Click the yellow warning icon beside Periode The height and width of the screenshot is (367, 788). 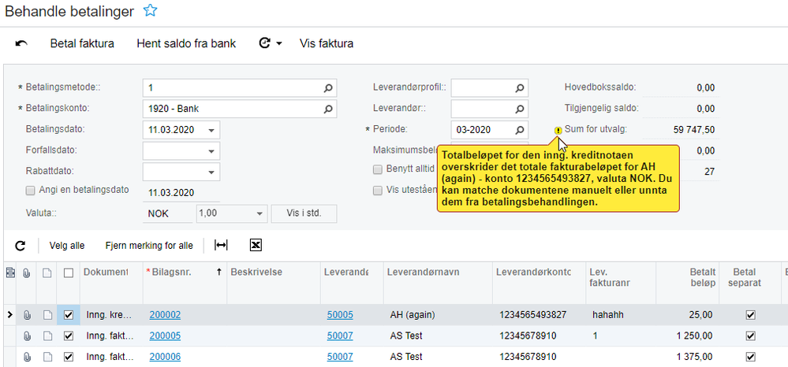tap(558, 131)
